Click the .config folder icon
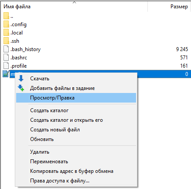The width and height of the screenshot is (191, 189). point(6,24)
